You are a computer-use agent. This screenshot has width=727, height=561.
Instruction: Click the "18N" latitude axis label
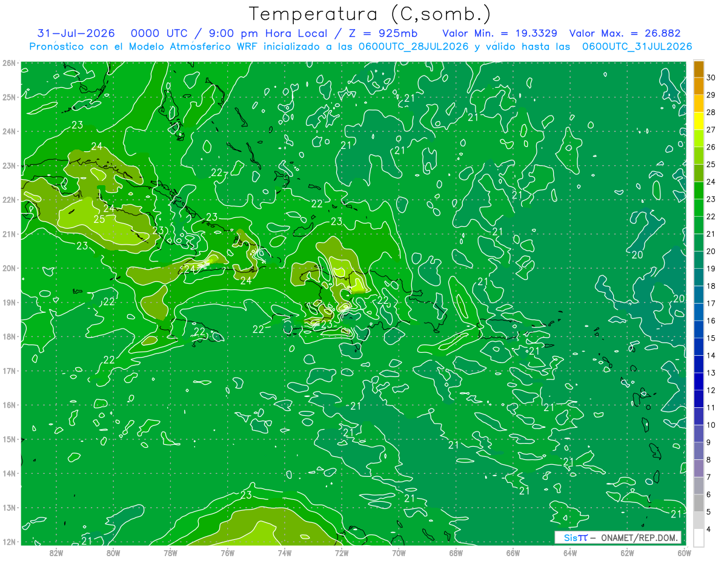(10, 336)
